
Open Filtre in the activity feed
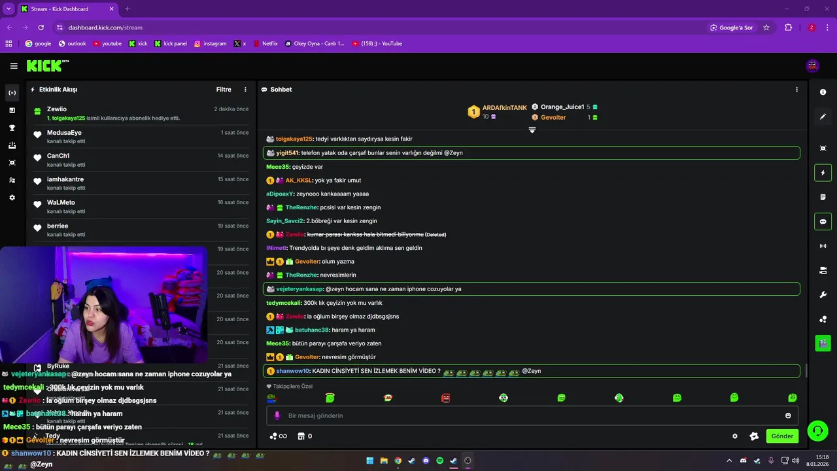224,90
